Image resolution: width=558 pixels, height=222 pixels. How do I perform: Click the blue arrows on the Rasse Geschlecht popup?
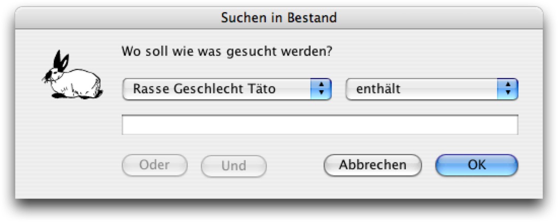pyautogui.click(x=321, y=89)
